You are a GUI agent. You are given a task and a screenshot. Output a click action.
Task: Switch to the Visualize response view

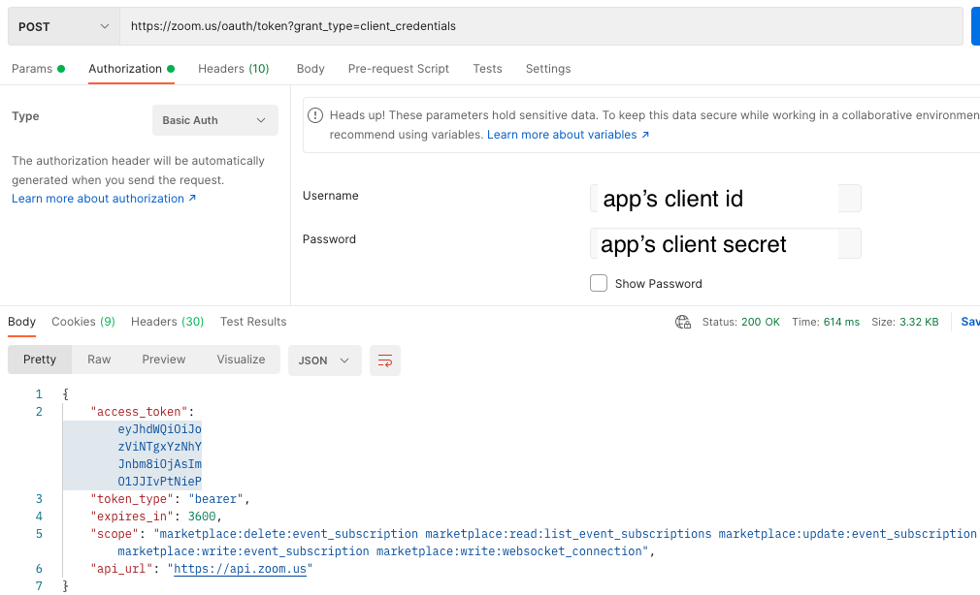241,360
